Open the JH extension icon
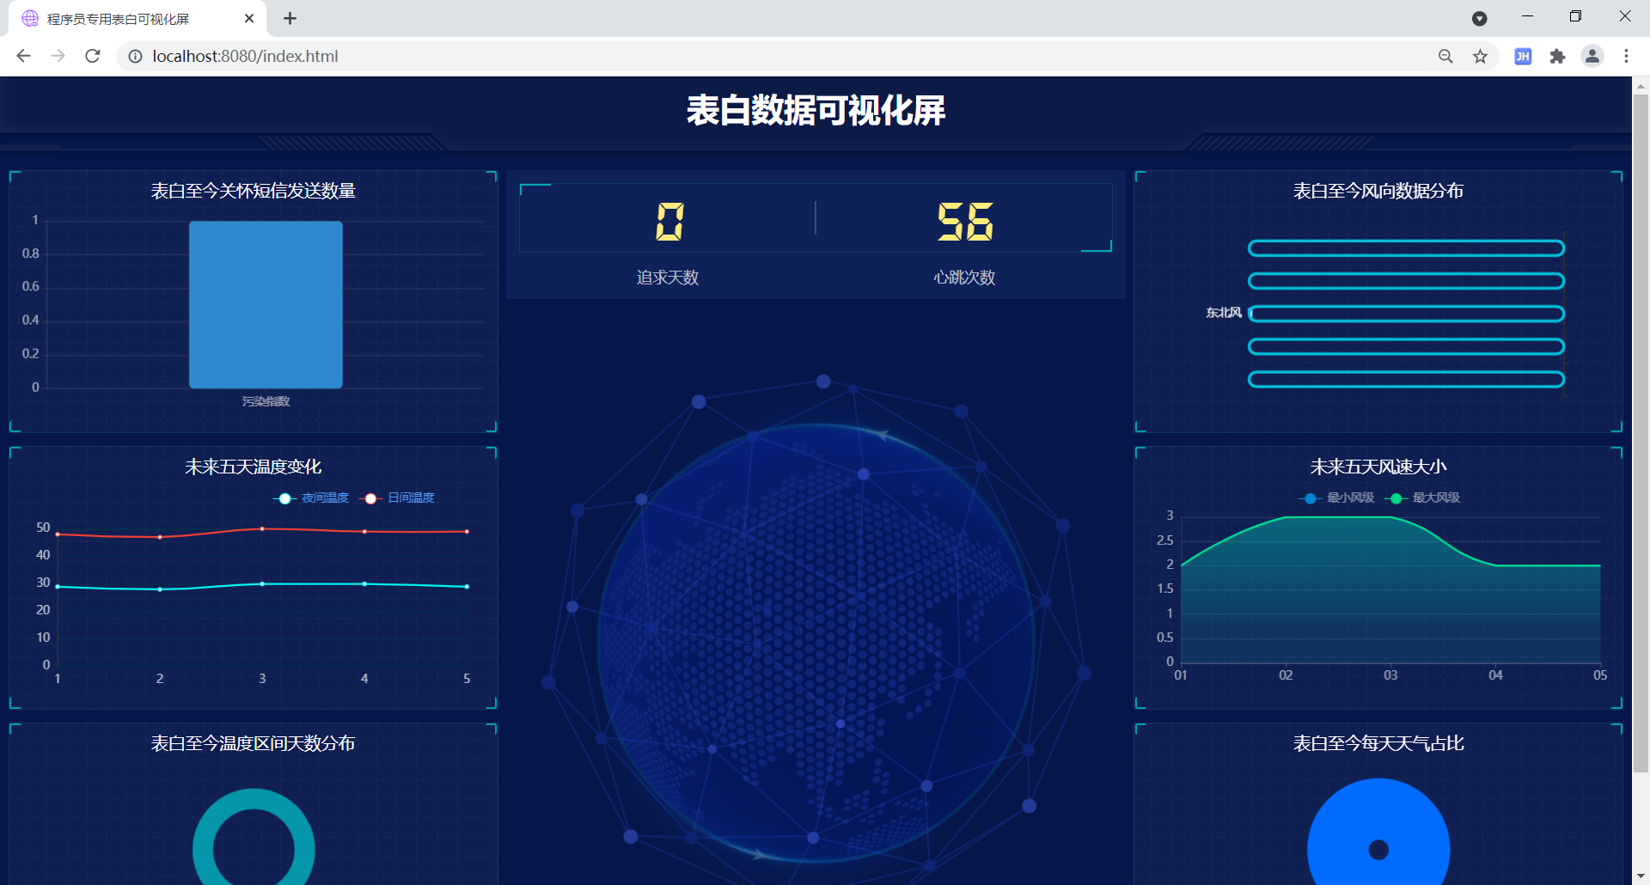Viewport: 1650px width, 885px height. (1523, 56)
